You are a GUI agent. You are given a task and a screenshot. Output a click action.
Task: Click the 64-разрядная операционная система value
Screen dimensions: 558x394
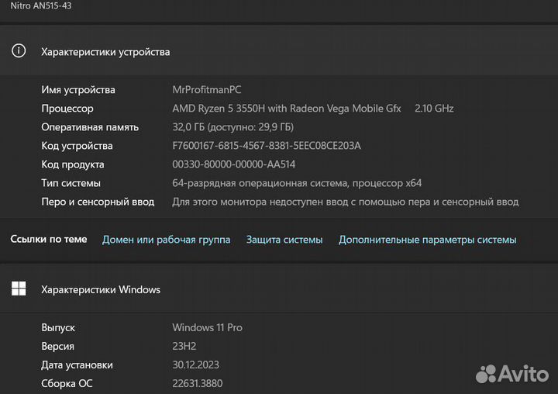click(x=297, y=183)
